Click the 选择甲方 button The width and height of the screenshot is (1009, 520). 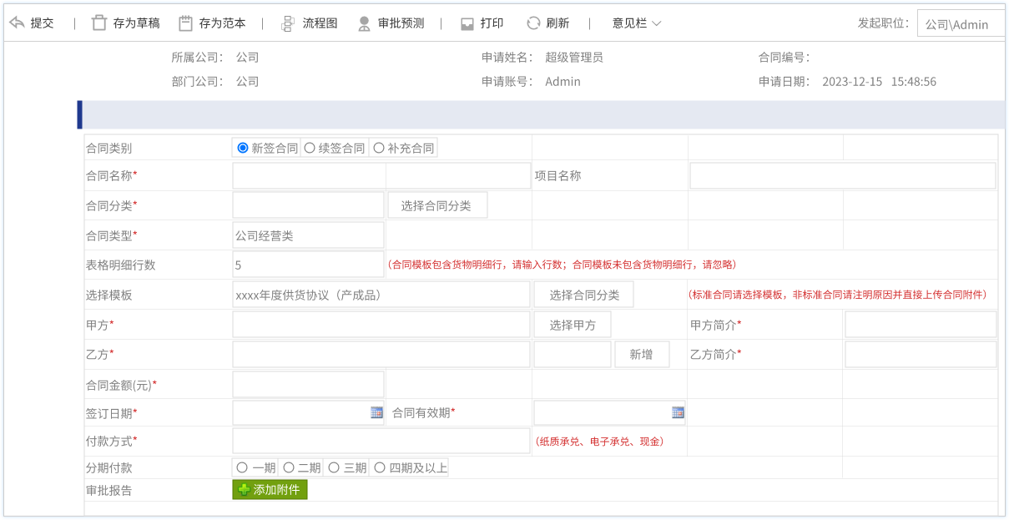point(573,325)
